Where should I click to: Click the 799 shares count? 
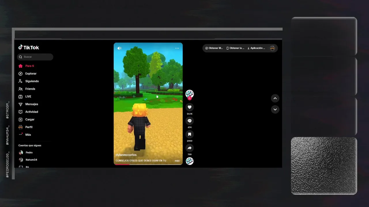189,154
